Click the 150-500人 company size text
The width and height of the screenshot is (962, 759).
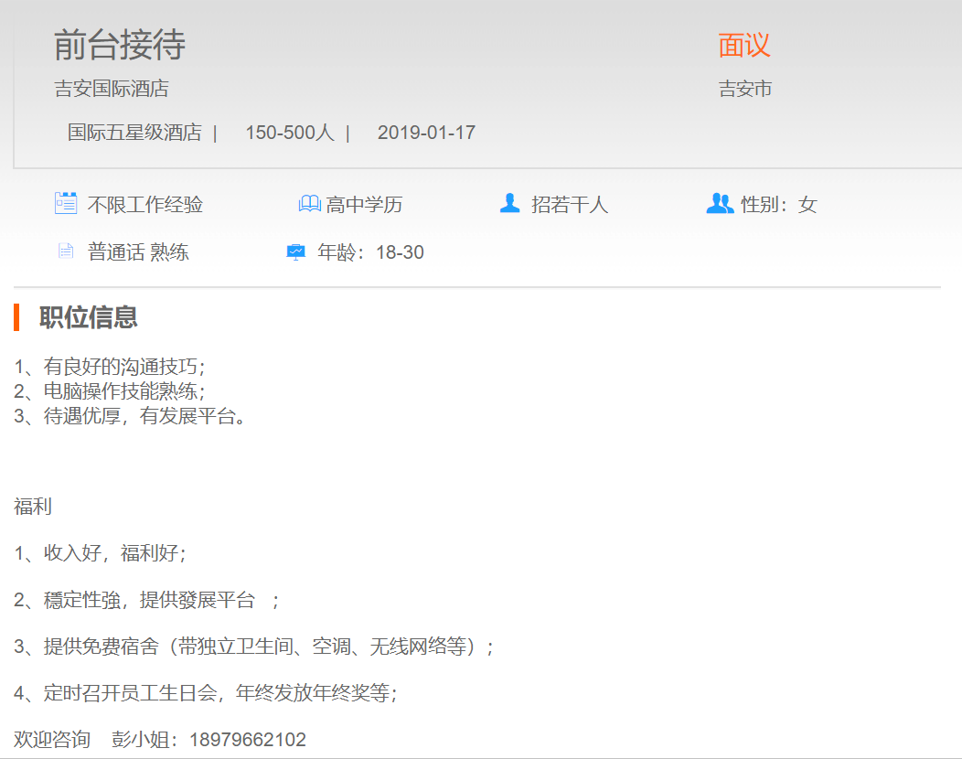[289, 133]
